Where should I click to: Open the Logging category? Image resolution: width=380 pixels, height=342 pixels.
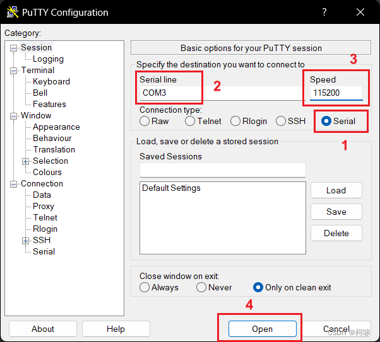48,59
